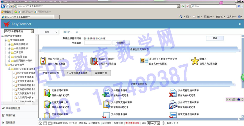Collapse the 管理程序清单 tree node

(6, 40)
